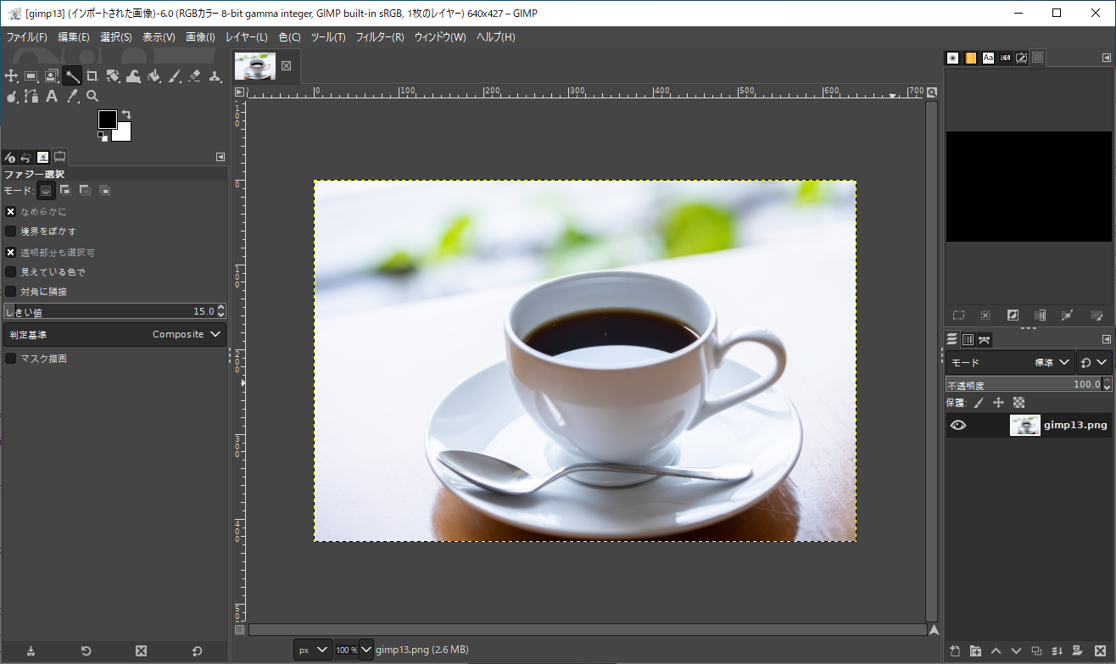The image size is (1116, 664).
Task: Select the Eraser tool
Action: [195, 76]
